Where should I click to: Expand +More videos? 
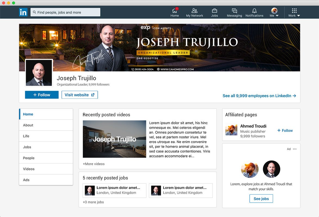pyautogui.click(x=94, y=164)
